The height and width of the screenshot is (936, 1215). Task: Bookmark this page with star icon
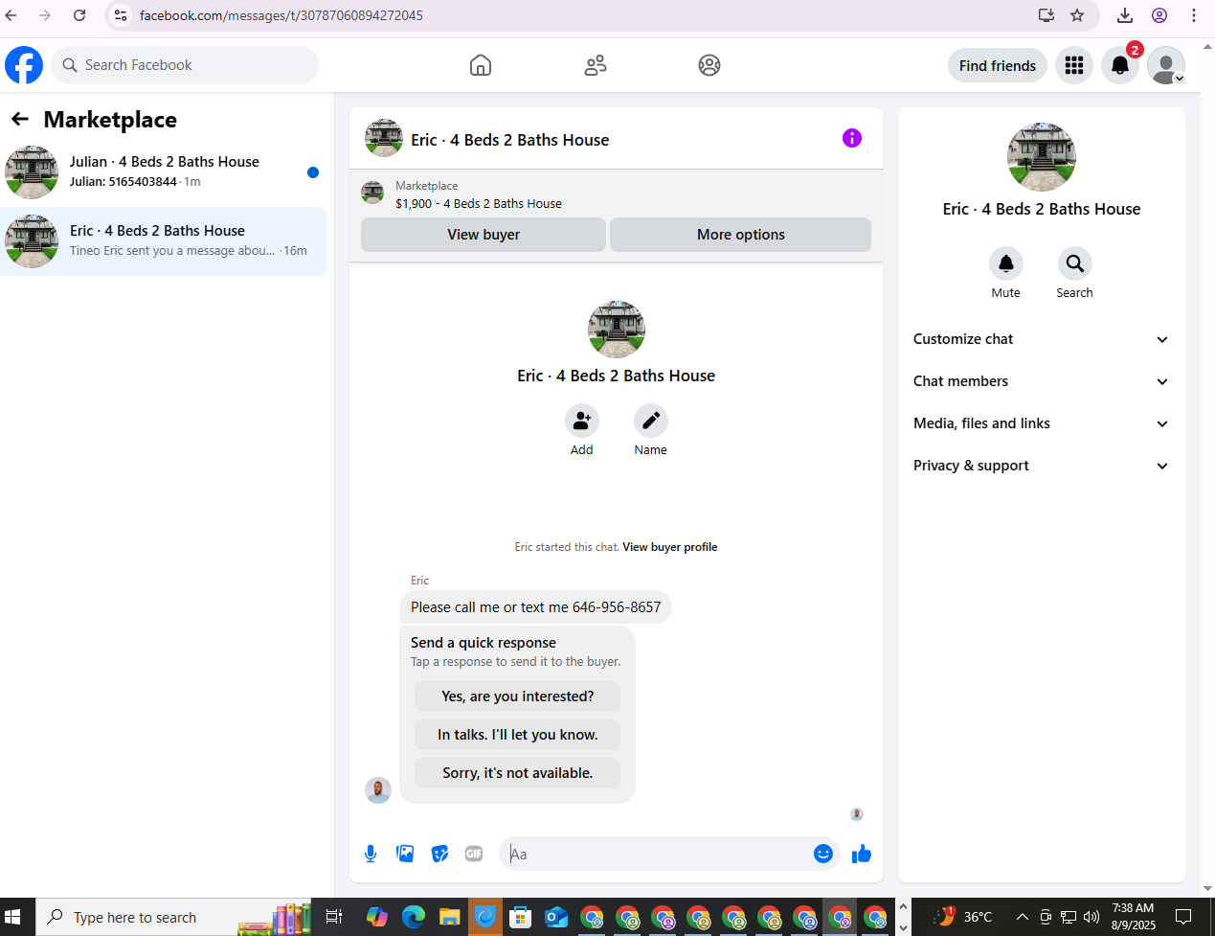point(1077,15)
